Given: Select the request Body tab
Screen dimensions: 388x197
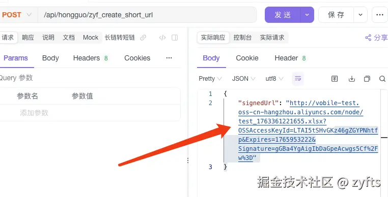Looking at the screenshot, I should click(50, 58).
